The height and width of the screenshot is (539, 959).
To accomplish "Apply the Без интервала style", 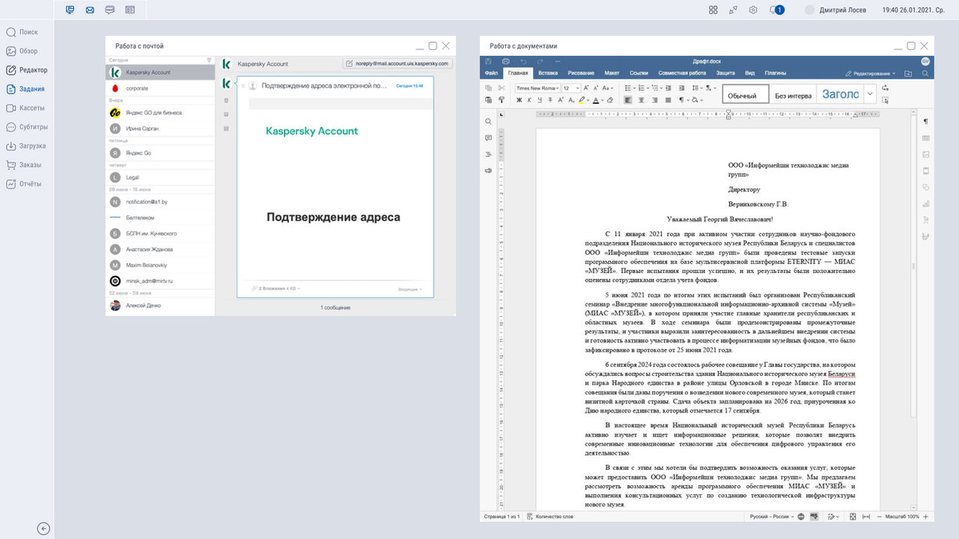I will click(x=794, y=94).
